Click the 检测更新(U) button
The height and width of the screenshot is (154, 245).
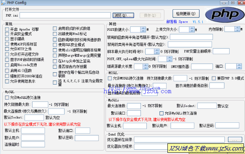coord(186,13)
